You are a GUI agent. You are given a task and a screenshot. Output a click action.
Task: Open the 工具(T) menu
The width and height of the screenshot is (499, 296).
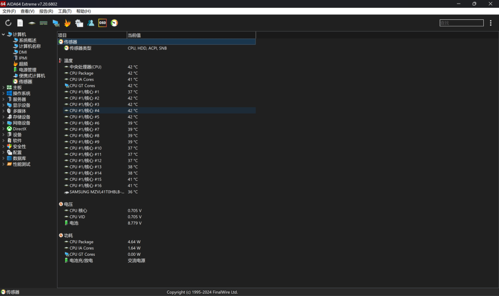point(65,11)
